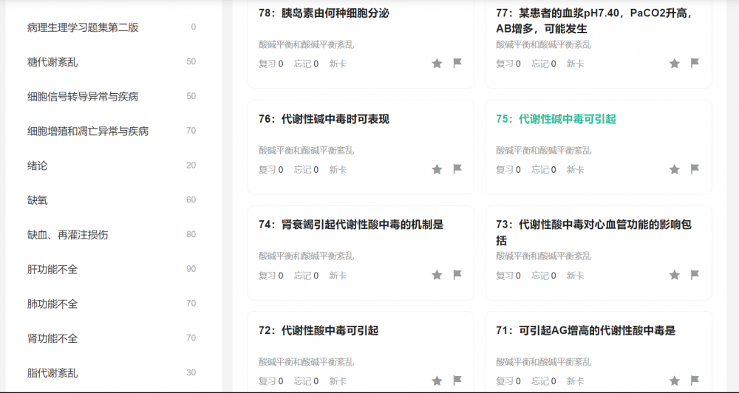The image size is (739, 393).
Task: Open the 病理生理学习题集第二版 deck
Action: pyautogui.click(x=83, y=27)
